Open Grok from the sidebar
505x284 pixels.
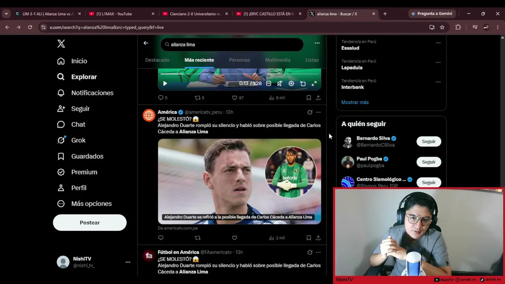point(71,140)
